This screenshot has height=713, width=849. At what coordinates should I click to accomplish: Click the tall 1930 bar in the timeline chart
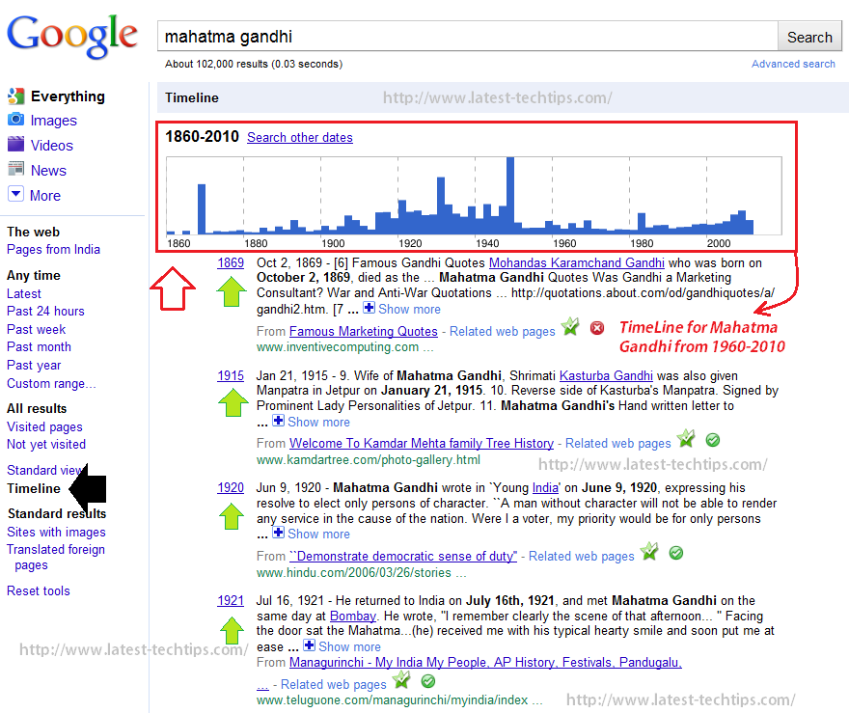coord(441,206)
